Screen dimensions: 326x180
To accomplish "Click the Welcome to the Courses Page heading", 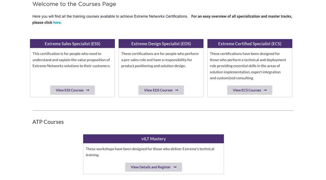I will (x=74, y=4).
